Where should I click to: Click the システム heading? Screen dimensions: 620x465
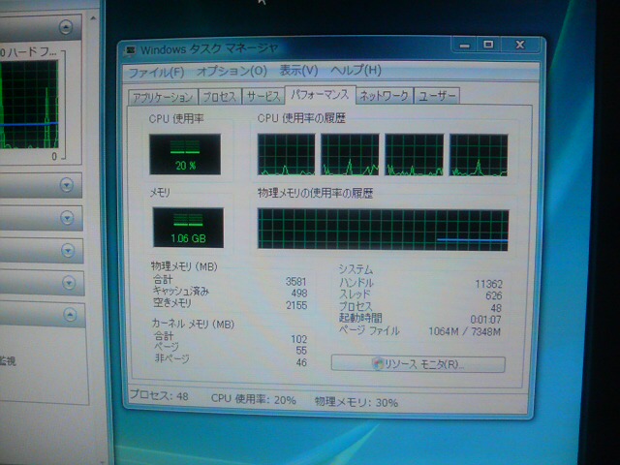click(x=356, y=269)
